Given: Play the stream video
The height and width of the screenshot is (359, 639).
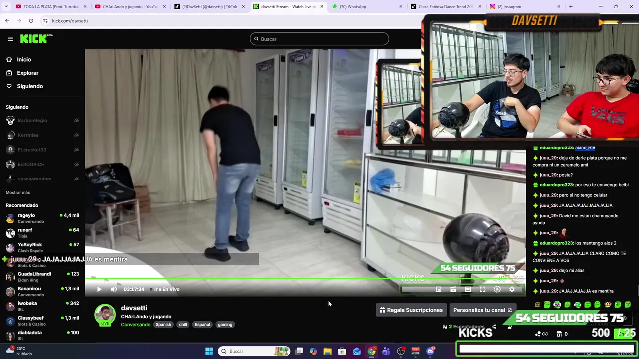Looking at the screenshot, I should tap(99, 289).
